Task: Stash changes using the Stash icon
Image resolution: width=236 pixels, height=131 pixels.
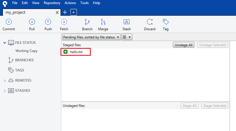Action: tap(127, 22)
